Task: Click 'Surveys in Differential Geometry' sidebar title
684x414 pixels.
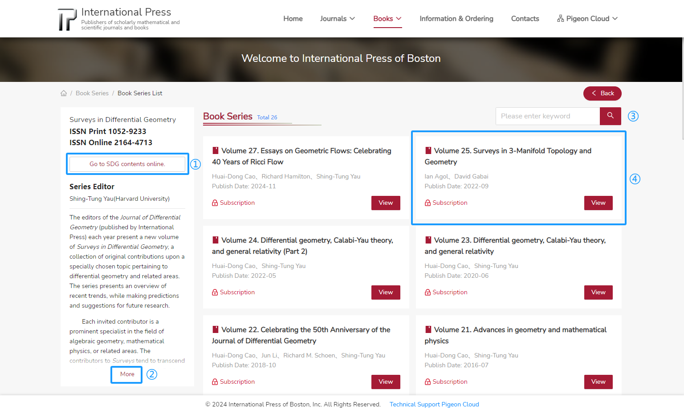Action: [122, 119]
